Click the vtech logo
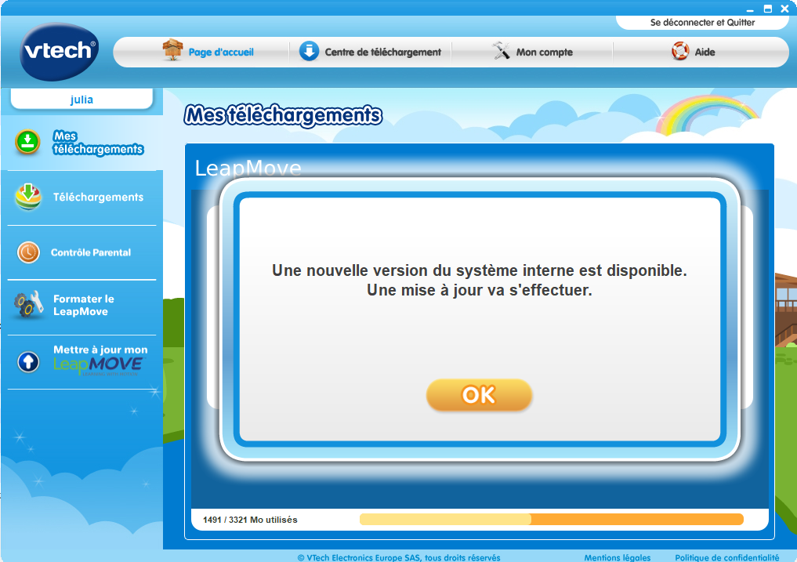Viewport: 797px width, 562px height. tap(58, 49)
